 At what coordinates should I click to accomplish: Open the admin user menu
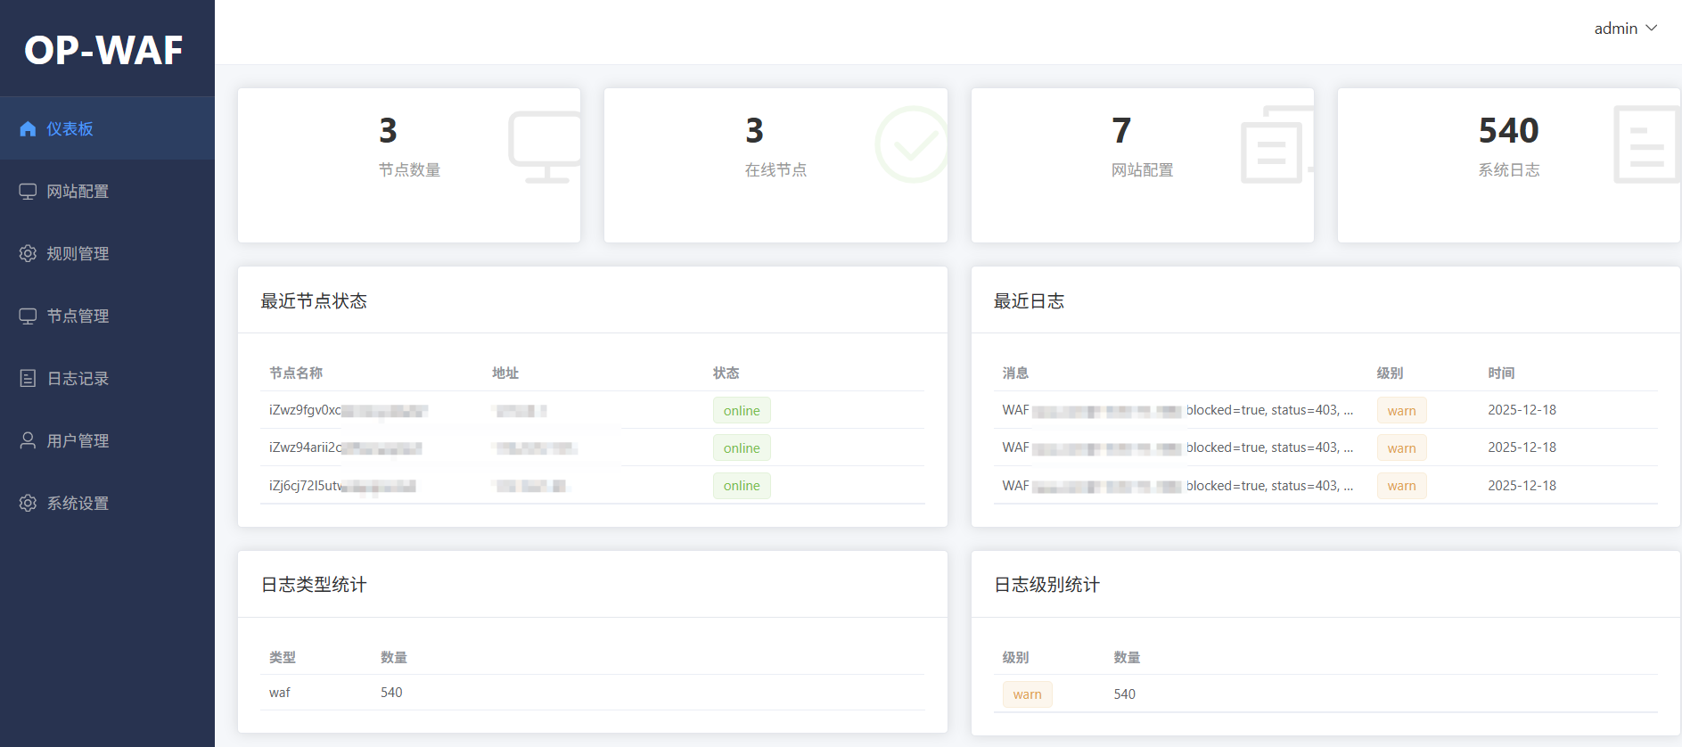(x=1615, y=29)
